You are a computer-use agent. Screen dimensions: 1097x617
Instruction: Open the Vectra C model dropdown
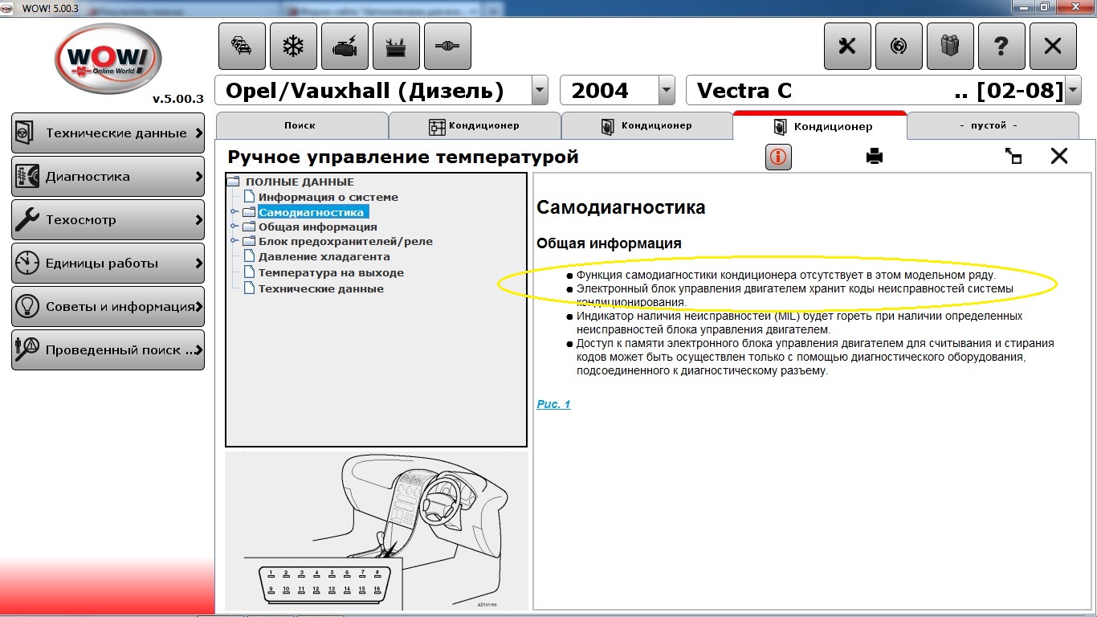pos(1074,91)
